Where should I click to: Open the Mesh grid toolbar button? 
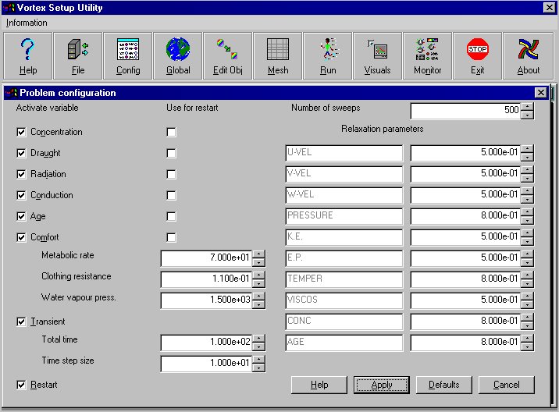click(278, 55)
